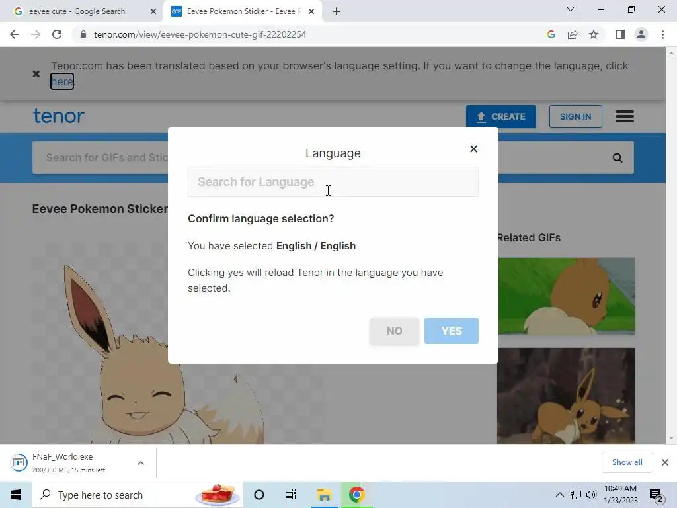Open the first related Eevee GIF thumbnail
The image size is (677, 508).
[x=567, y=296]
